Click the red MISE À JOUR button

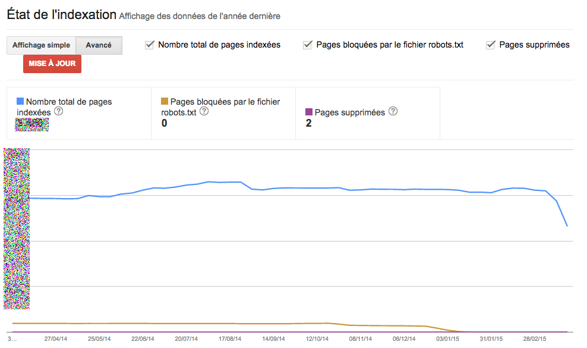(x=52, y=64)
